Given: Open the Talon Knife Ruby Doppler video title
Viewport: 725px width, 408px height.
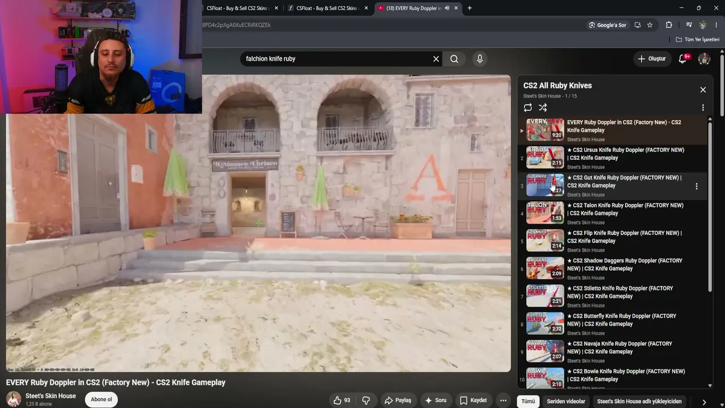Looking at the screenshot, I should tap(625, 210).
